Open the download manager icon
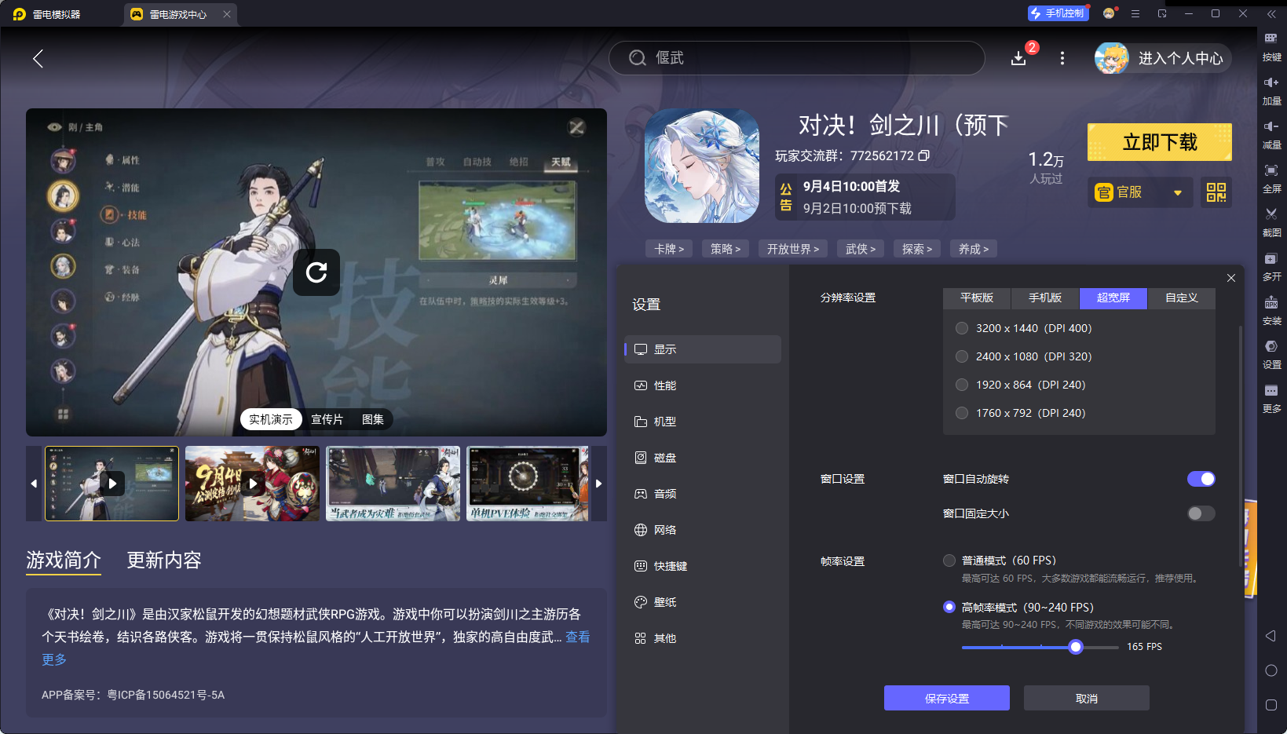 point(1018,58)
